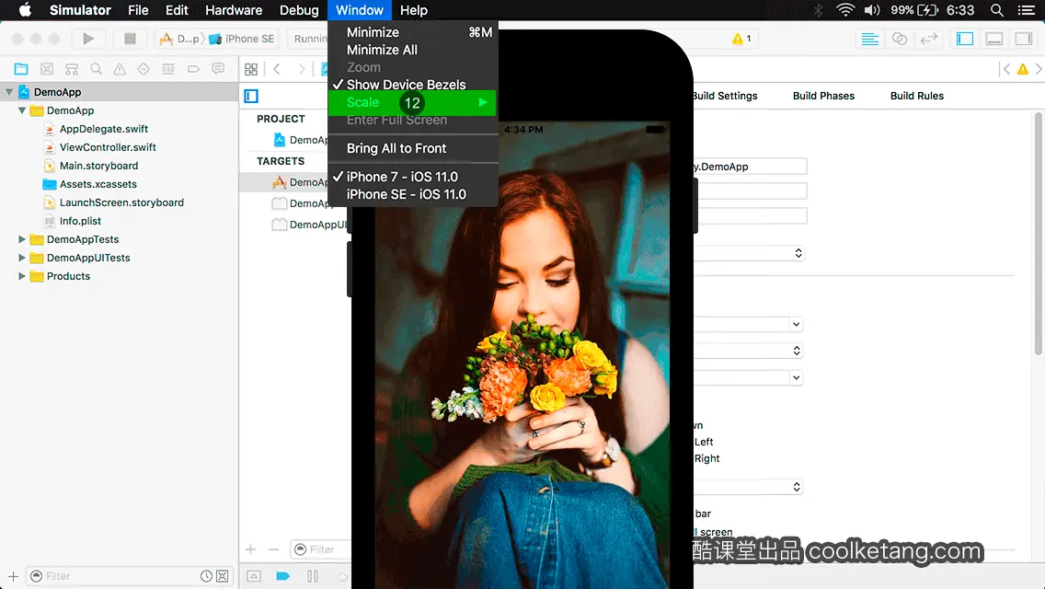Select the Version editor icon

pos(928,39)
